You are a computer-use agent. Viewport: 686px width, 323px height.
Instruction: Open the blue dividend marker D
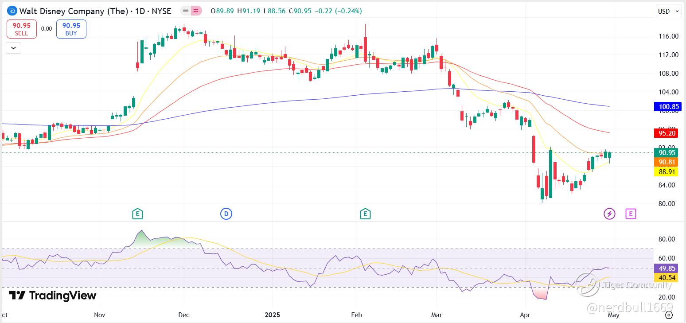click(226, 214)
